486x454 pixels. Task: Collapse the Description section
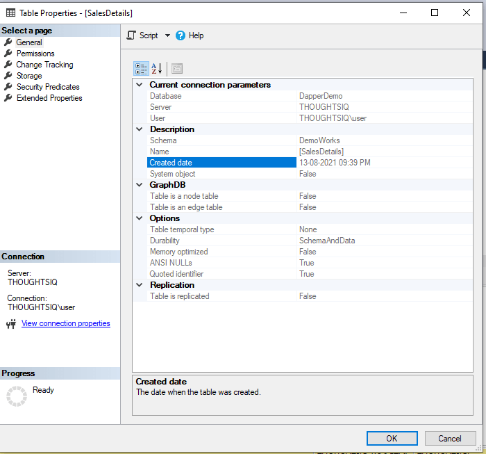pos(140,129)
